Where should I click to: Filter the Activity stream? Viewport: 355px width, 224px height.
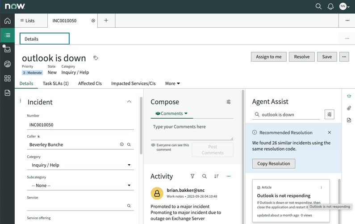point(192,176)
